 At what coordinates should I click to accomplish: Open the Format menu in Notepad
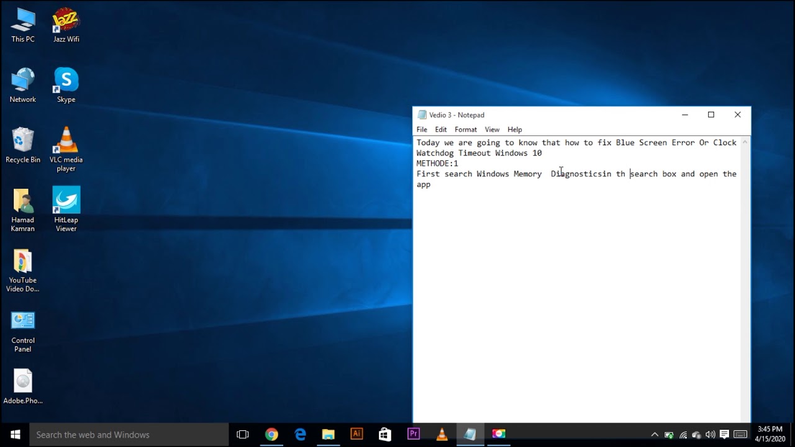[466, 130]
